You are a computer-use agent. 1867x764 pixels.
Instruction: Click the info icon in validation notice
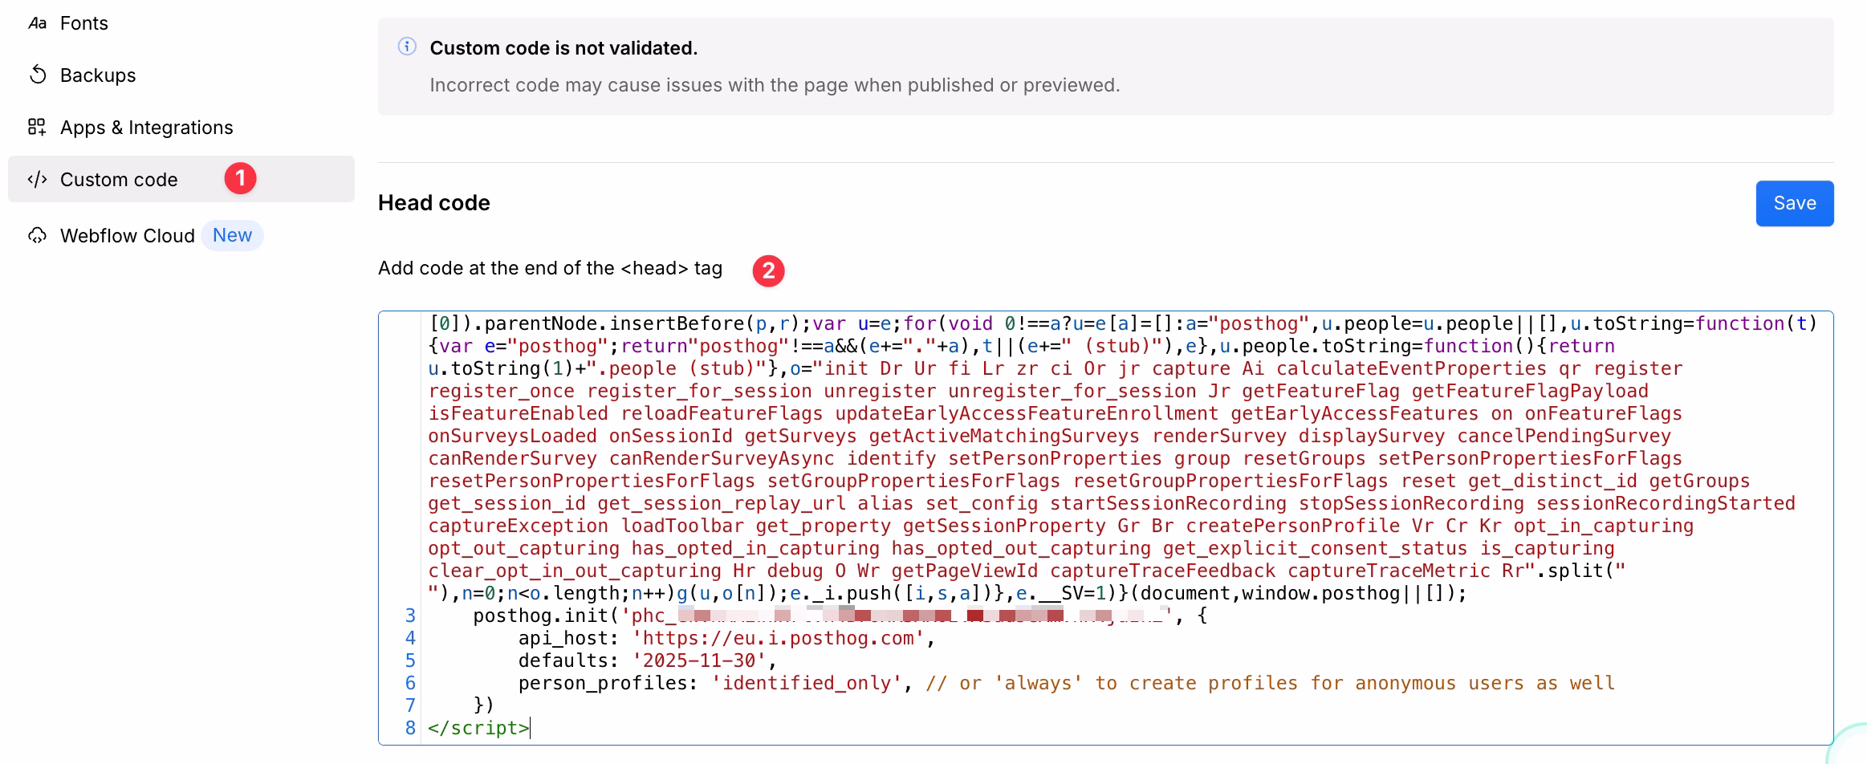pyautogui.click(x=407, y=47)
